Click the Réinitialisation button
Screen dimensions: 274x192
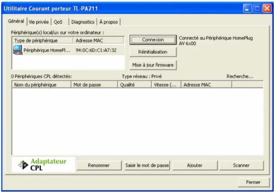point(153,52)
